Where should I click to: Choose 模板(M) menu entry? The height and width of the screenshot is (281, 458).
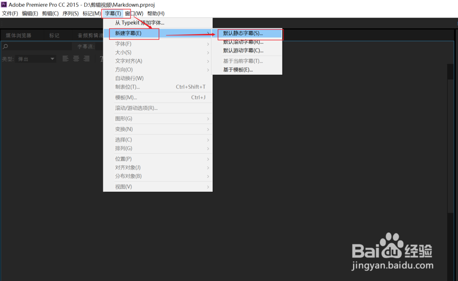click(x=158, y=97)
